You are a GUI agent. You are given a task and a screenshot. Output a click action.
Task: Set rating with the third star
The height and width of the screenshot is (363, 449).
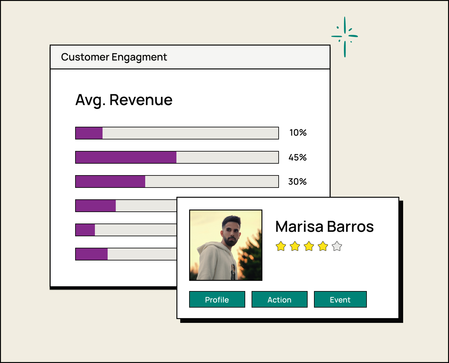point(309,246)
